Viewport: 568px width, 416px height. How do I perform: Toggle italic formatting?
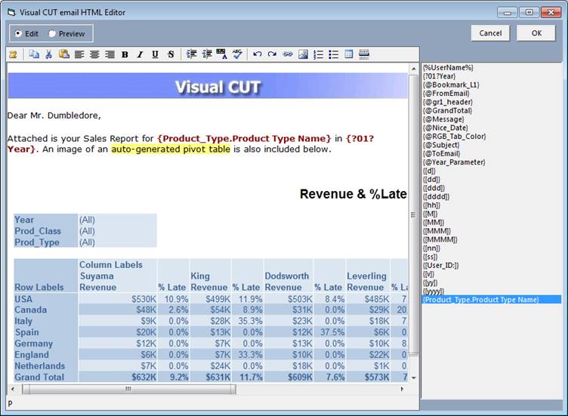click(140, 54)
